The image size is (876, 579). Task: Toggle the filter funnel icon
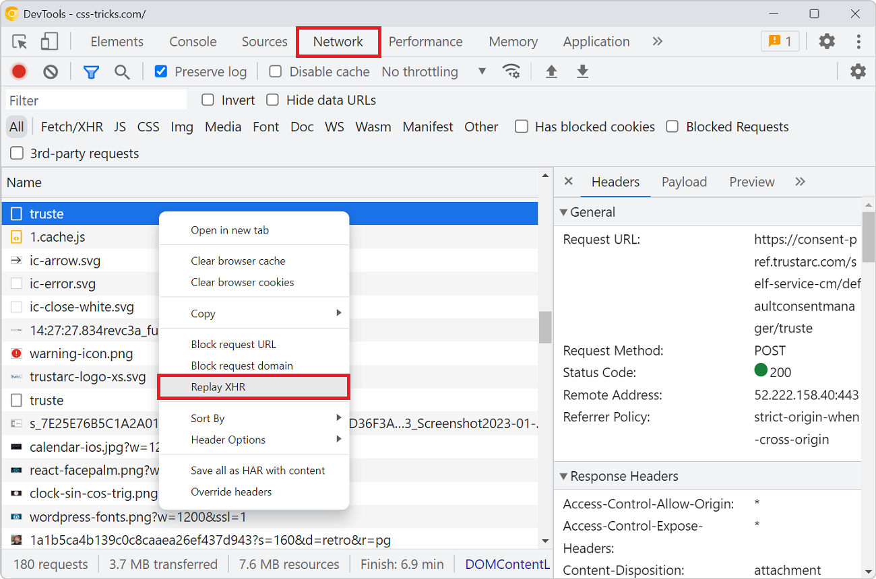click(91, 72)
